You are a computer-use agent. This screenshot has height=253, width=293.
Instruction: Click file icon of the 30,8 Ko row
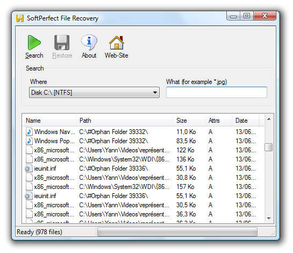tap(29, 178)
